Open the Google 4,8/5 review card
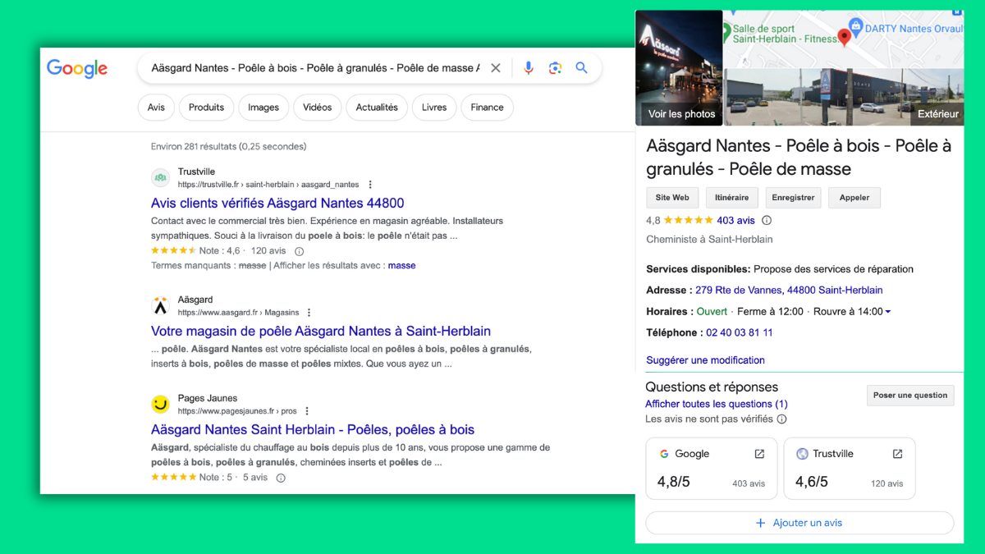985x554 pixels. 712,468
